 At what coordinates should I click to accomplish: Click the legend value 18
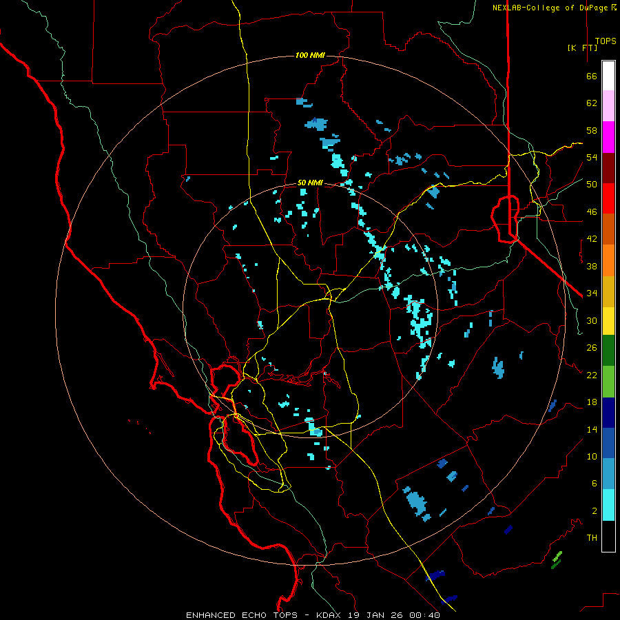point(592,402)
